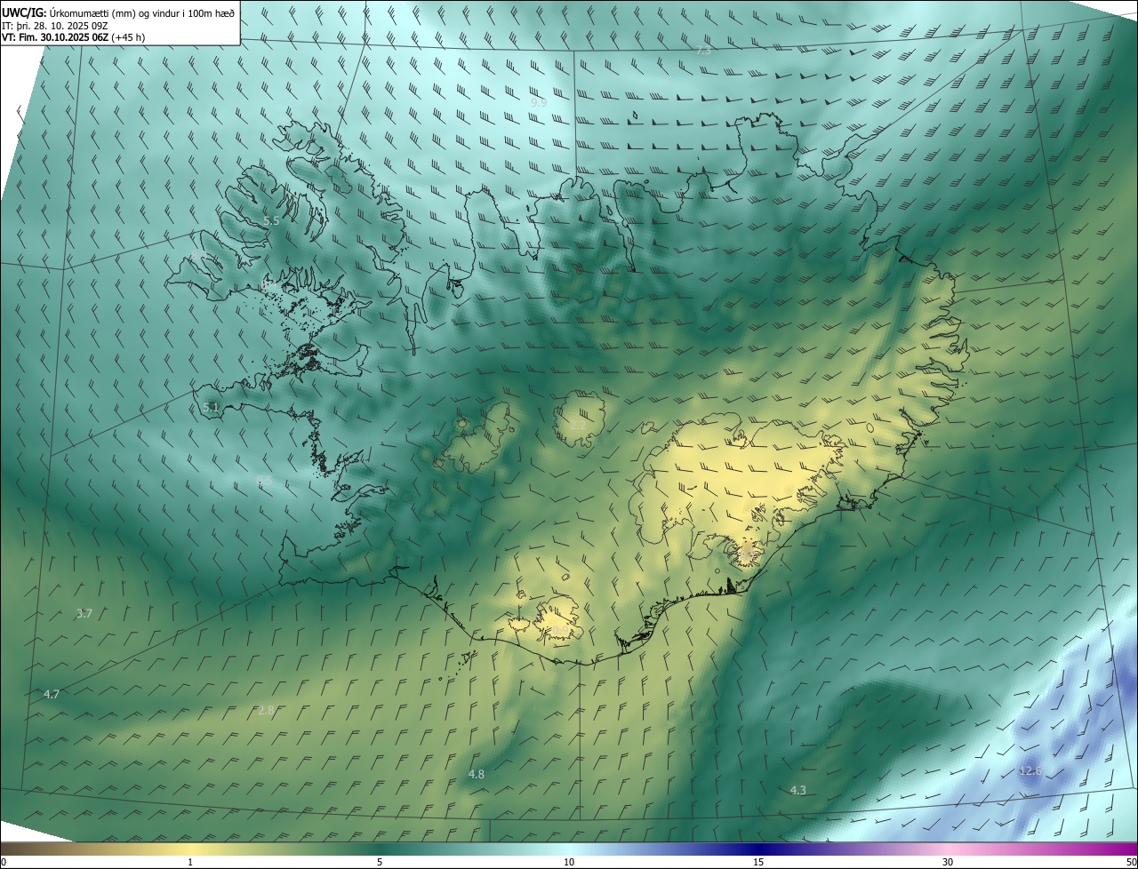Click the colorbar tick label 30
This screenshot has width=1138, height=869.
(x=948, y=862)
